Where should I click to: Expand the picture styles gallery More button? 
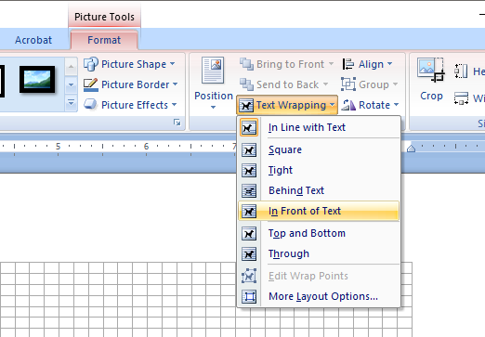point(71,103)
